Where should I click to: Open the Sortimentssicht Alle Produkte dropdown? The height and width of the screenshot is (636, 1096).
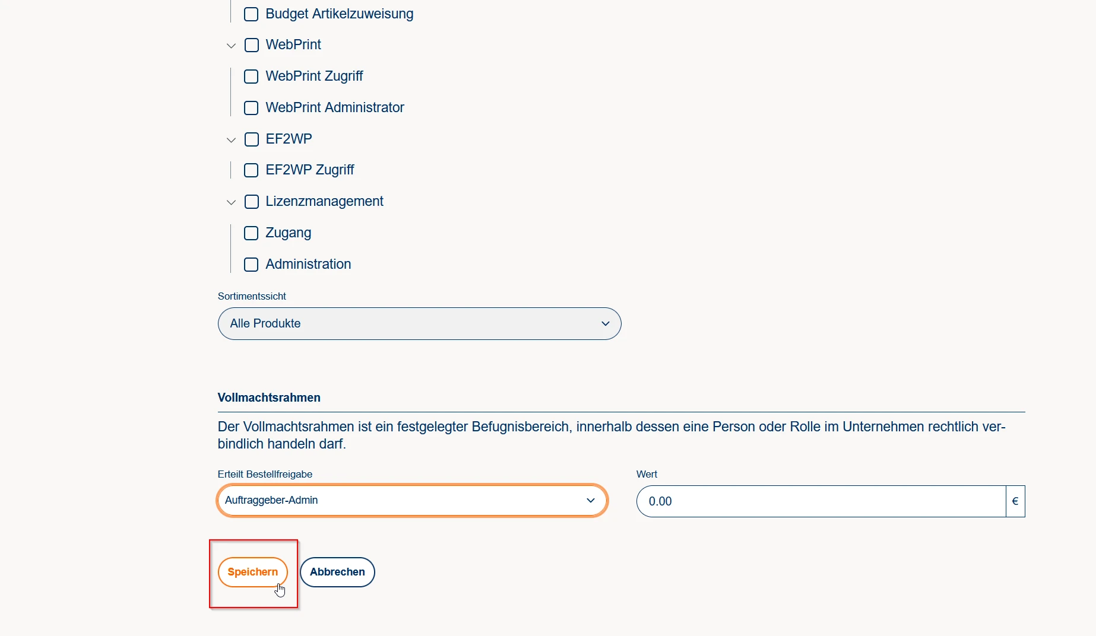coord(419,323)
